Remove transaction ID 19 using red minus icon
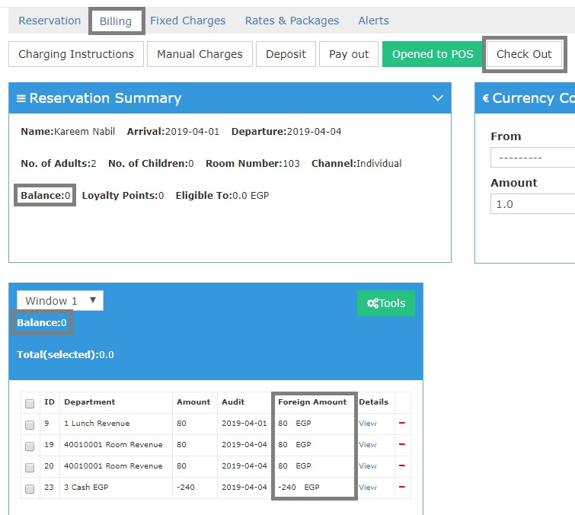575x515 pixels. [x=402, y=444]
